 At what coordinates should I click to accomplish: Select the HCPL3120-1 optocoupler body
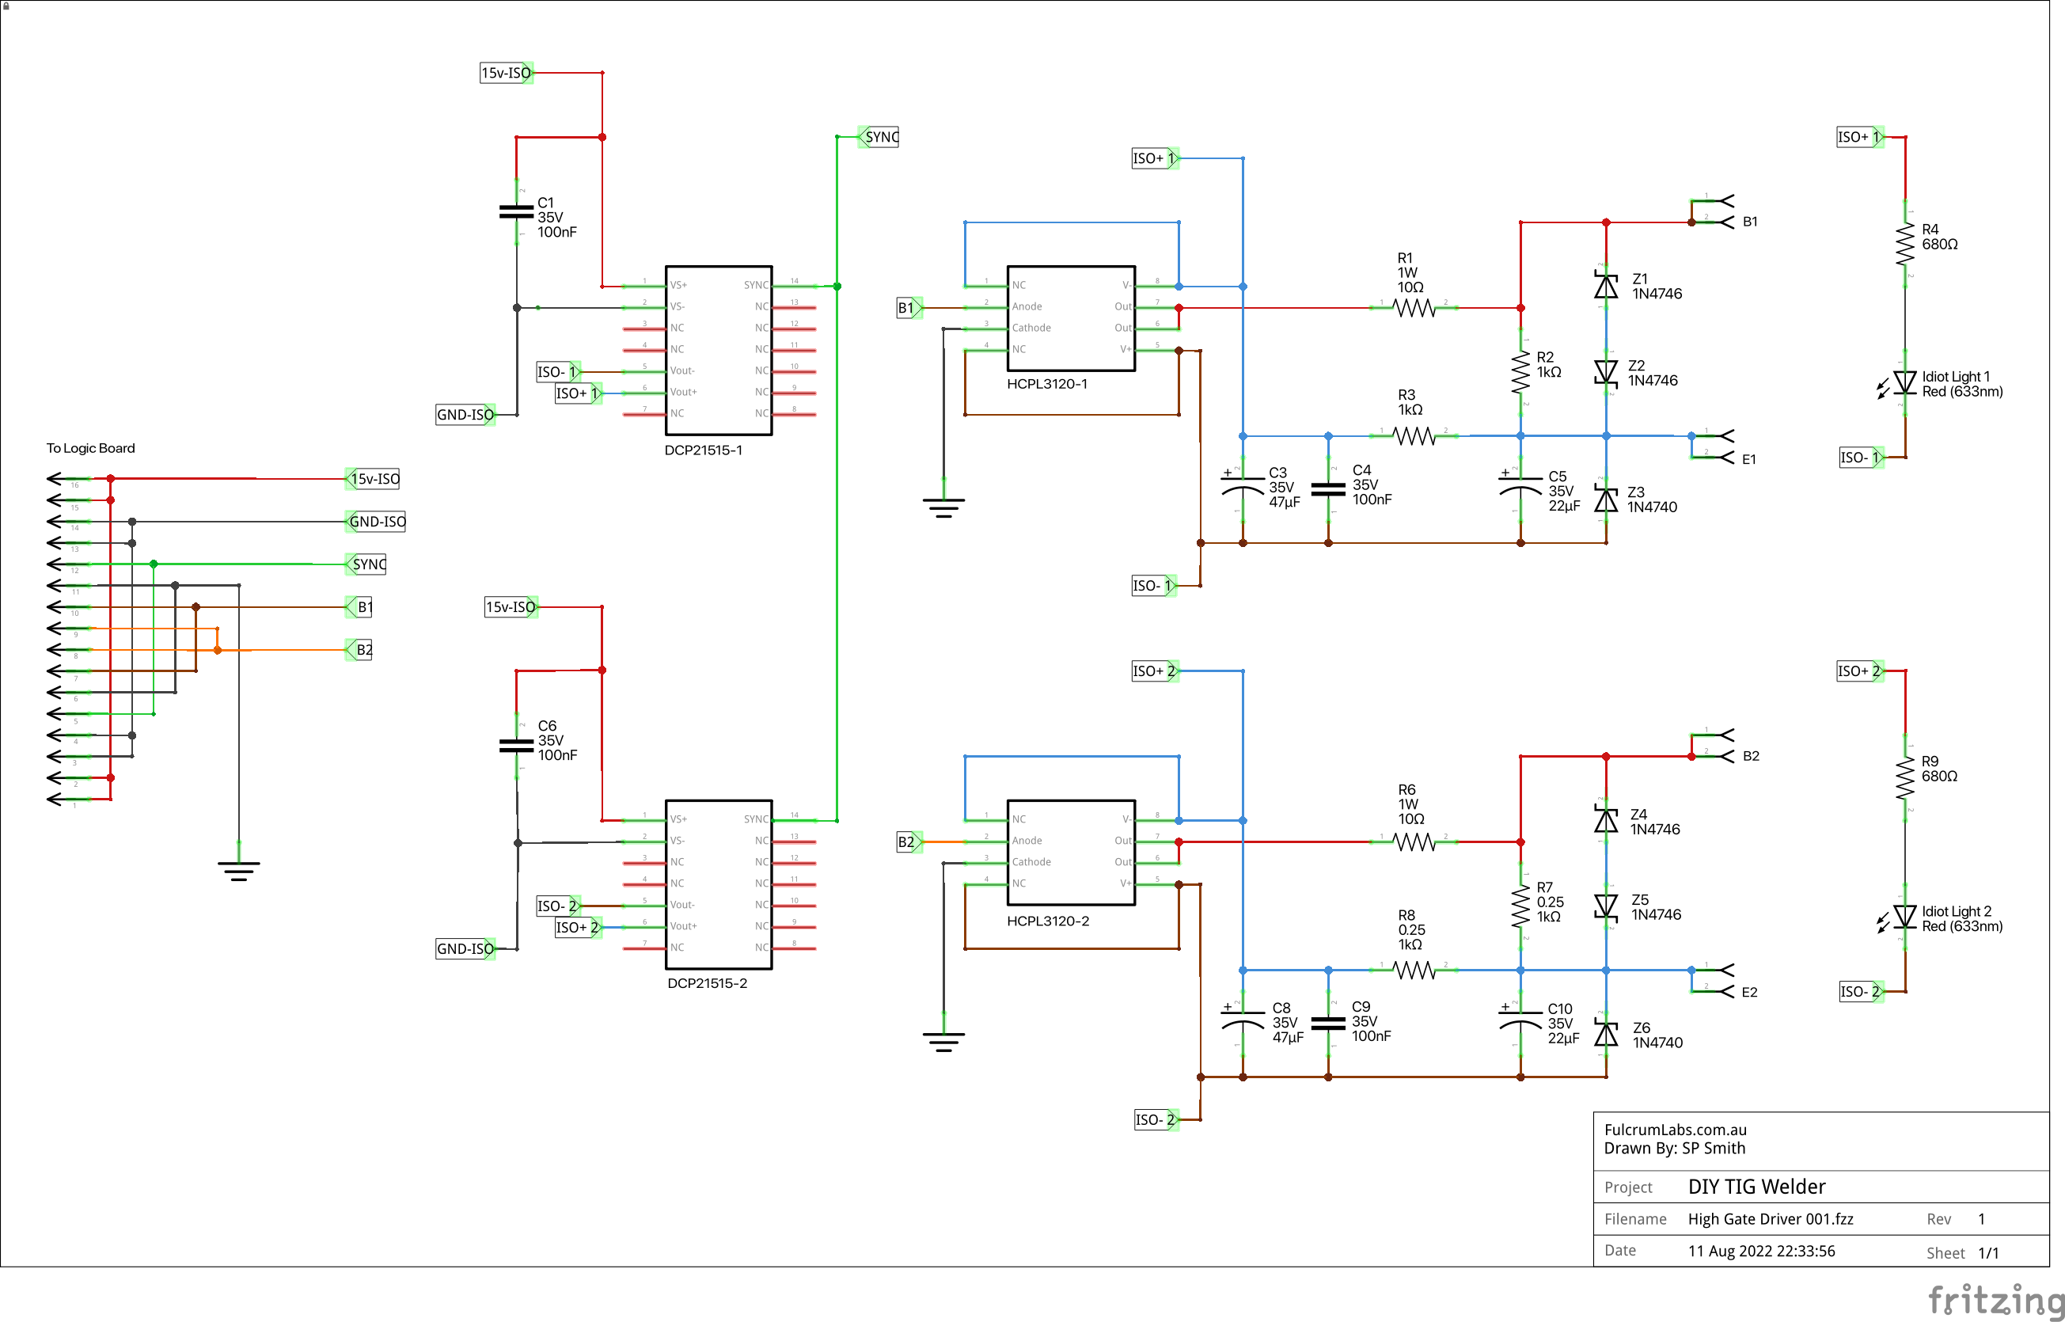[x=1071, y=318]
